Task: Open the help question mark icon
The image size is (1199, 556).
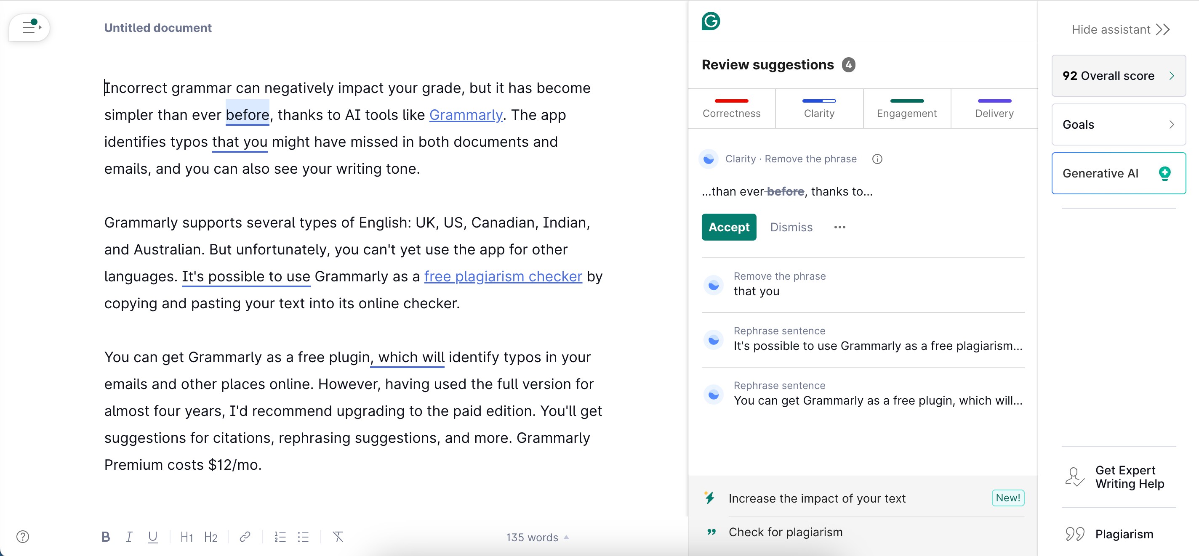Action: point(22,537)
